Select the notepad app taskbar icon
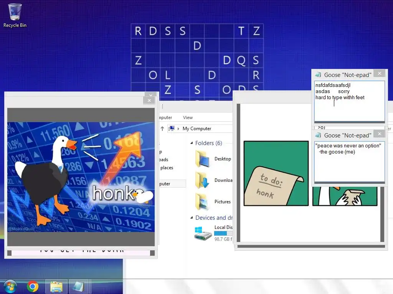This screenshot has width=393, height=294. (78, 286)
